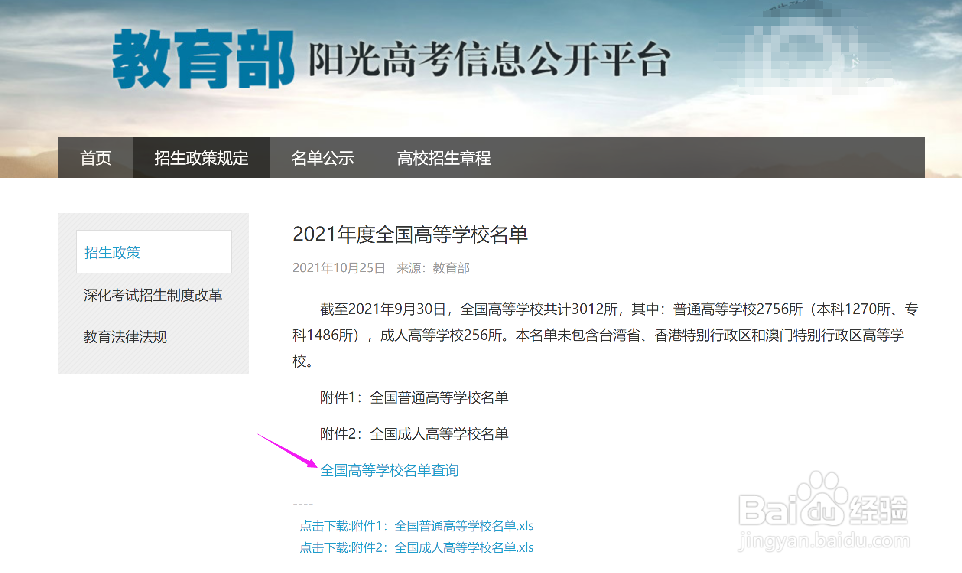Go to the 高校招生章程 navigation item

(444, 158)
